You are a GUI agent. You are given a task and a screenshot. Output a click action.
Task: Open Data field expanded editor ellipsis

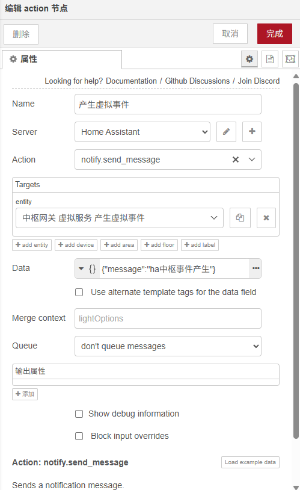tap(256, 268)
